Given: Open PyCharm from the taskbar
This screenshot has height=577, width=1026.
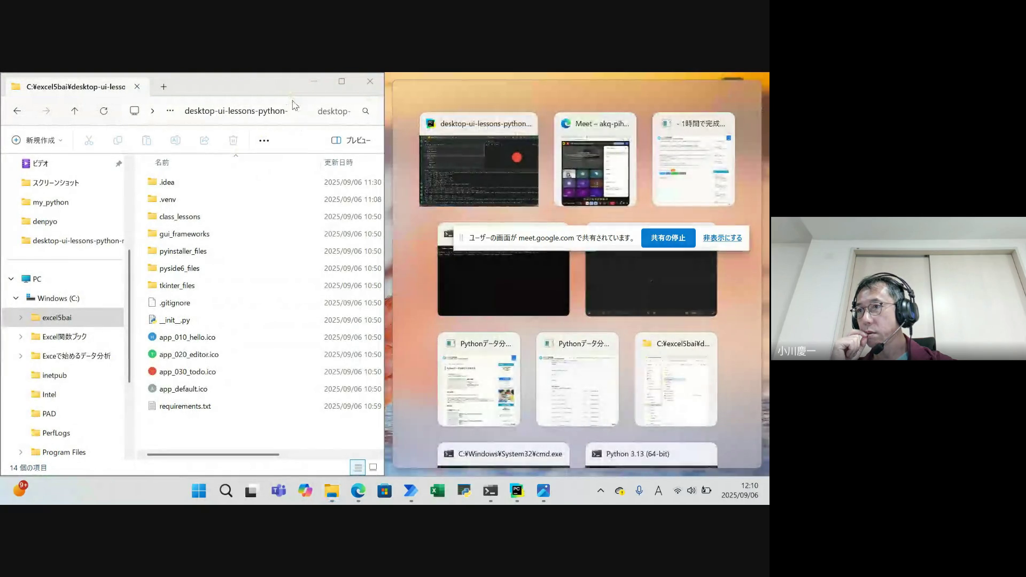Looking at the screenshot, I should pyautogui.click(x=516, y=490).
